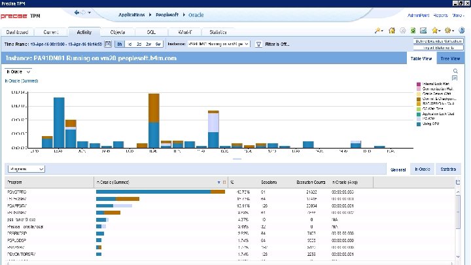Select the 8h time range
Viewport: 471px width, 265px height.
(x=120, y=44)
